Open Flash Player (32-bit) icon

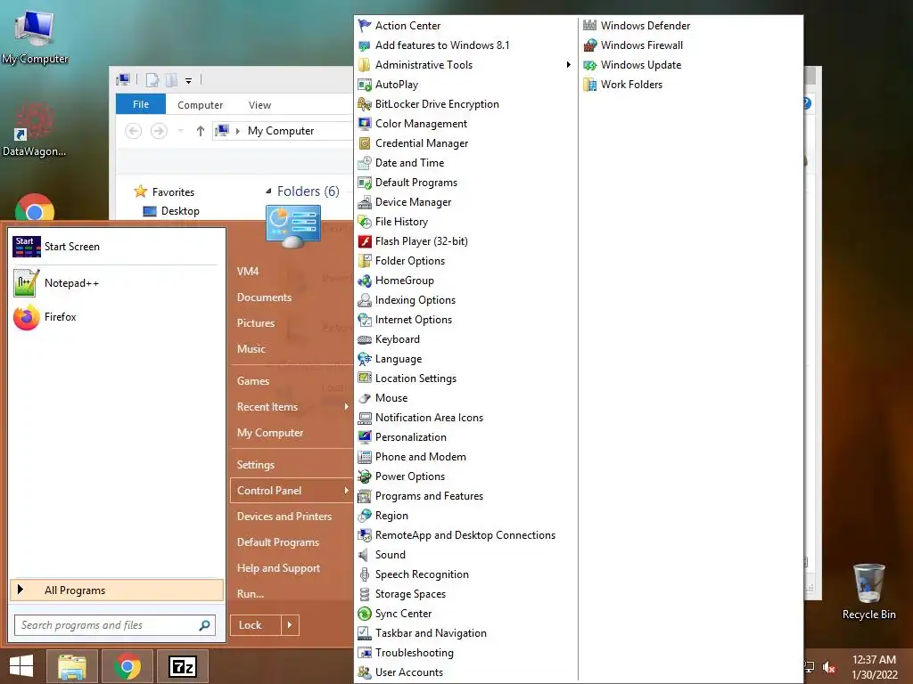(365, 241)
